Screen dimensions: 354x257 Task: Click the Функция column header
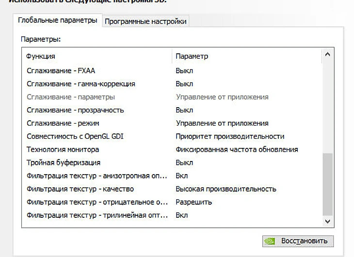pos(41,56)
